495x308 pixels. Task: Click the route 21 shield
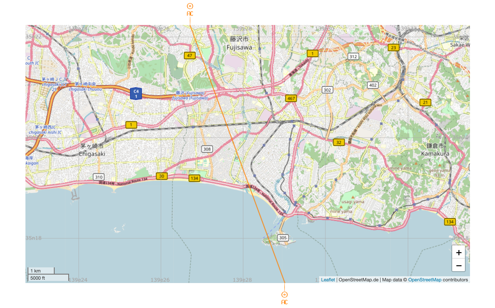[425, 102]
